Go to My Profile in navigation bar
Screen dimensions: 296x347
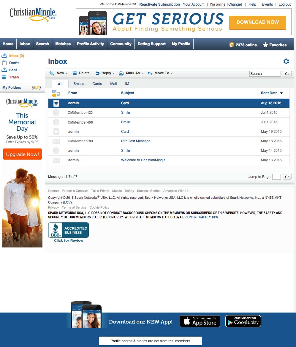(x=181, y=44)
